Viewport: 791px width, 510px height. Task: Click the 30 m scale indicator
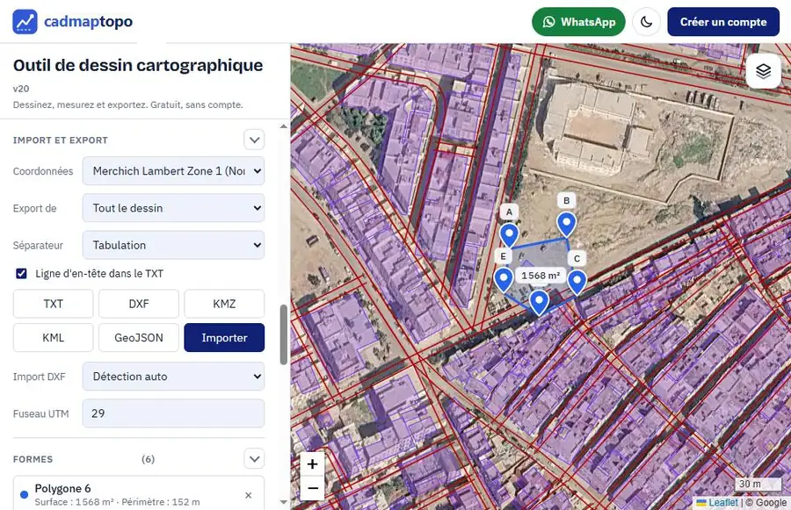pos(758,484)
